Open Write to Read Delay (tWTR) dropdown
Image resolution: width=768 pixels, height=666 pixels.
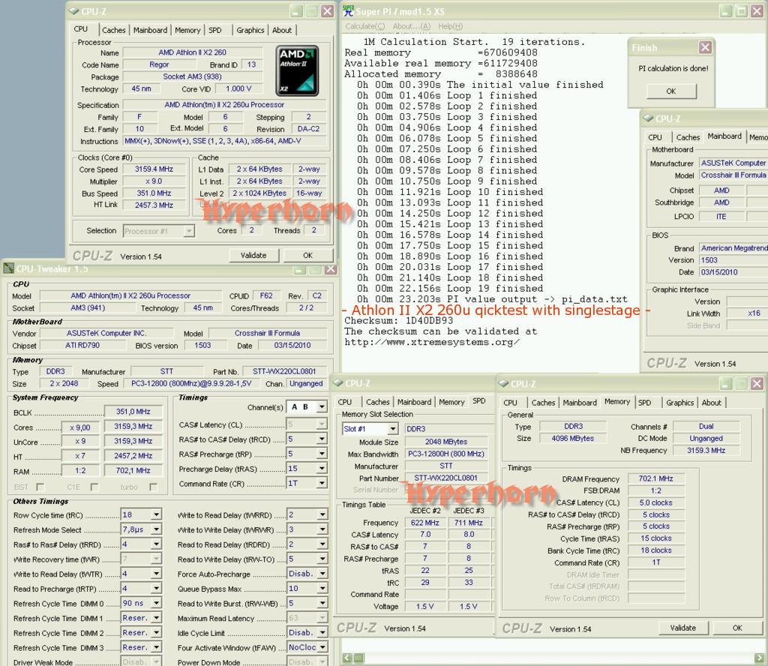pos(156,574)
